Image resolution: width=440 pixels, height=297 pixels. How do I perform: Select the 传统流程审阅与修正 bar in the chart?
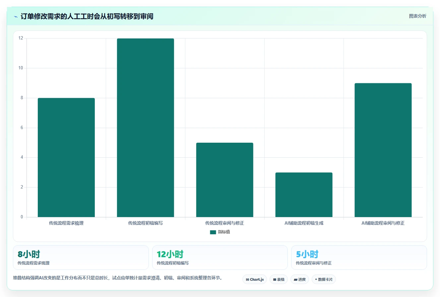coord(224,180)
